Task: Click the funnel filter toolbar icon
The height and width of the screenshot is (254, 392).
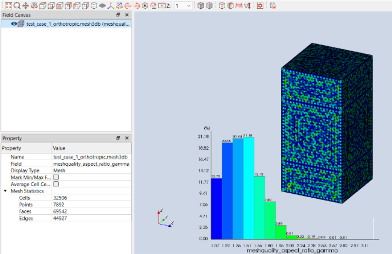Action: (247, 6)
